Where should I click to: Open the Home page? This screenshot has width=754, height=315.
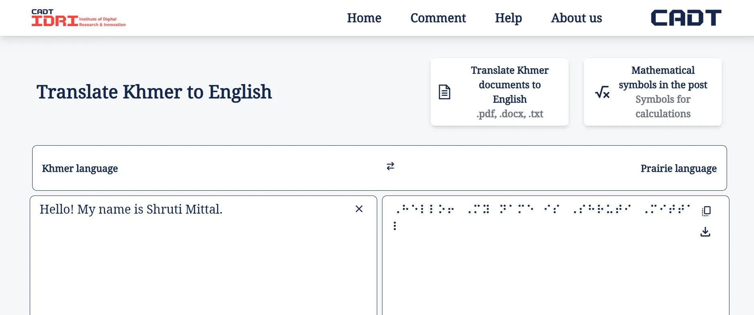(x=364, y=18)
